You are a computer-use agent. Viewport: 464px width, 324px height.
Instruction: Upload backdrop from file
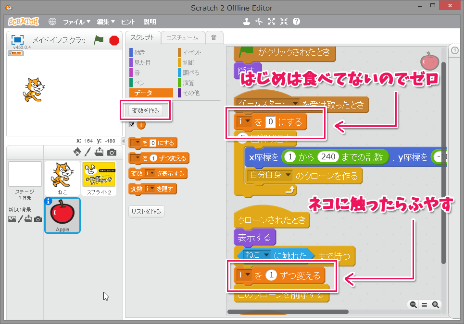click(28, 219)
